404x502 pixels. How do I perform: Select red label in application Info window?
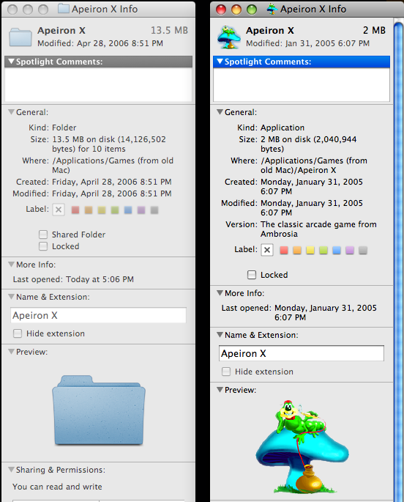coord(284,251)
